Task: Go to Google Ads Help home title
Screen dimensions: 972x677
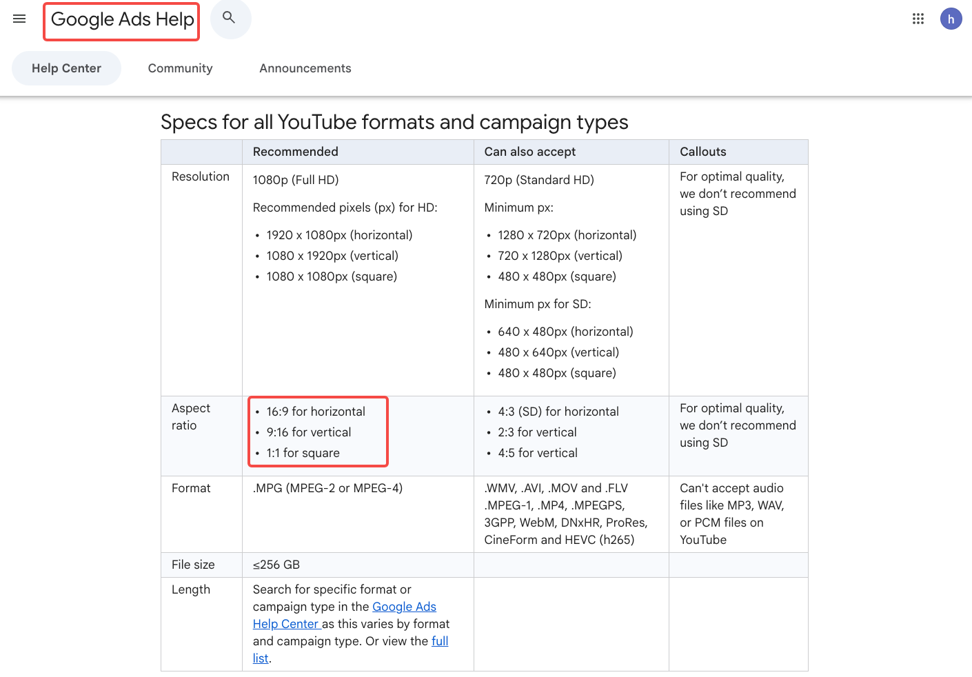Action: (122, 19)
